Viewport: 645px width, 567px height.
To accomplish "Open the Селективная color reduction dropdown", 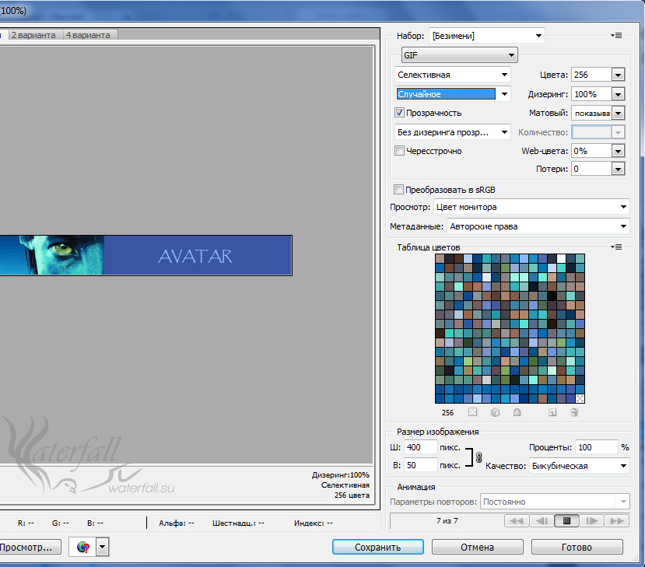I will (x=452, y=75).
